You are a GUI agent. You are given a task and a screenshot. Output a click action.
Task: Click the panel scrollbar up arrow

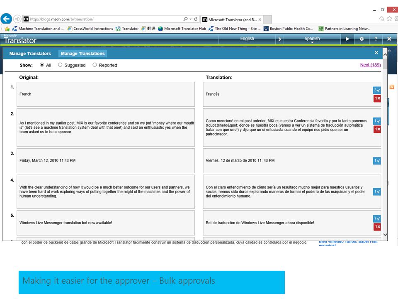click(385, 54)
